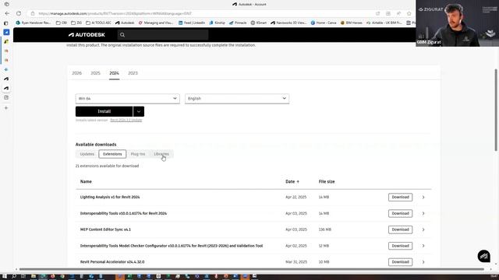Open the Feed | LinkedIn bookmark
The width and height of the screenshot is (499, 280).
tap(192, 23)
